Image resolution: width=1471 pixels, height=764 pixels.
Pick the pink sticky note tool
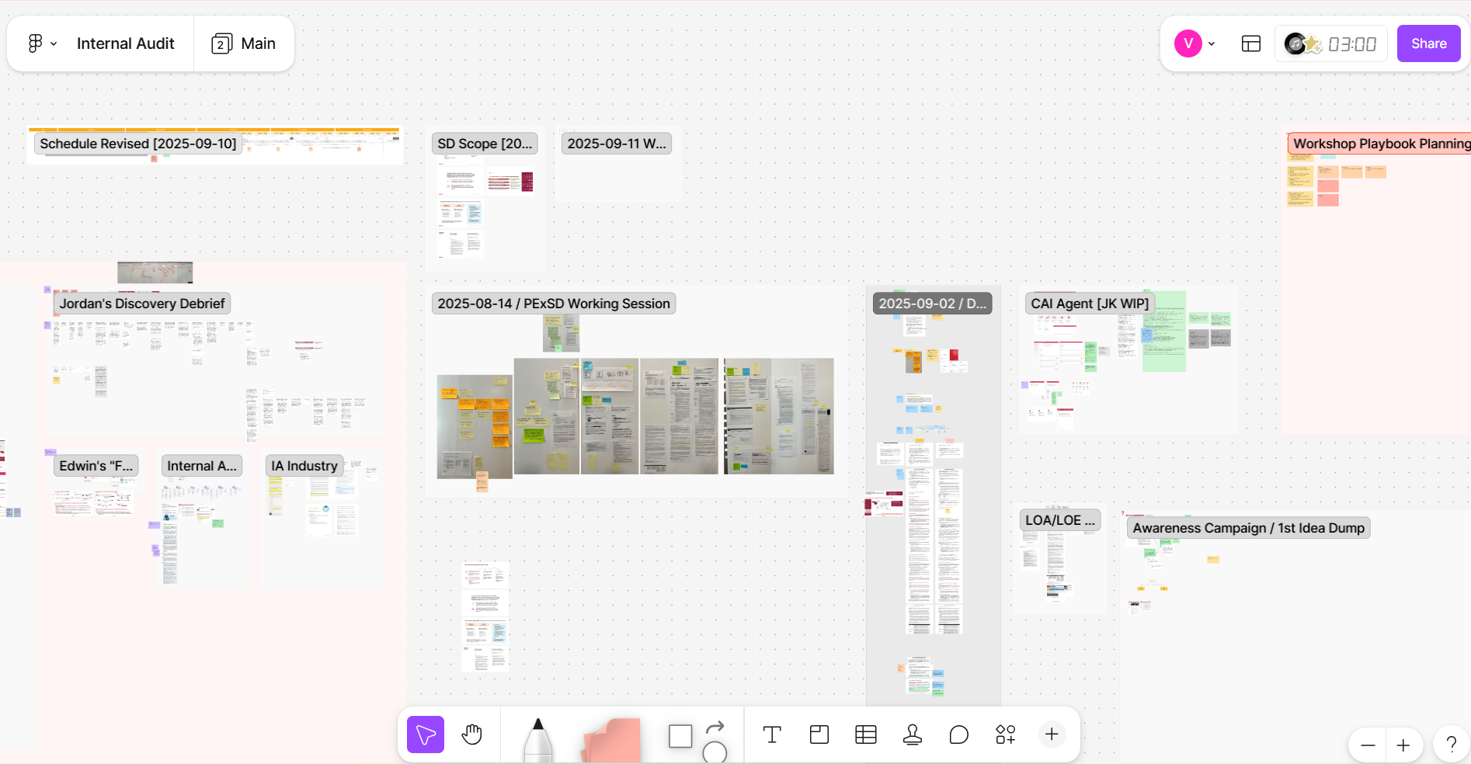(x=612, y=739)
